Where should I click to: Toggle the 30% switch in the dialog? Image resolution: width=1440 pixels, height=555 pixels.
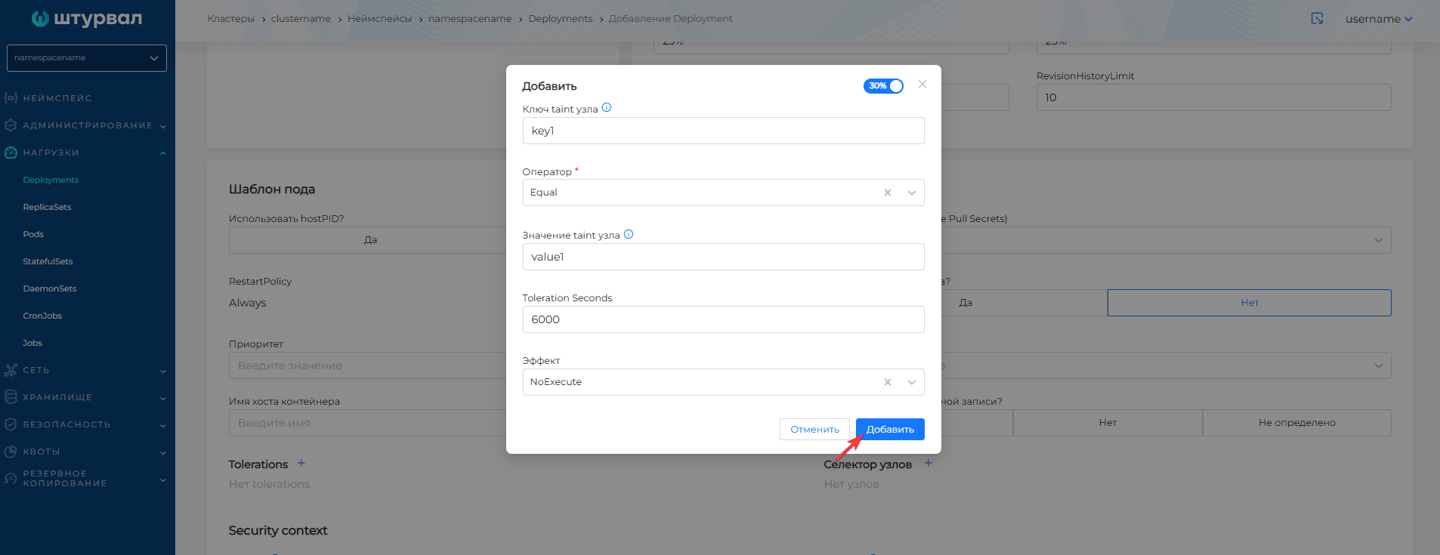[882, 86]
